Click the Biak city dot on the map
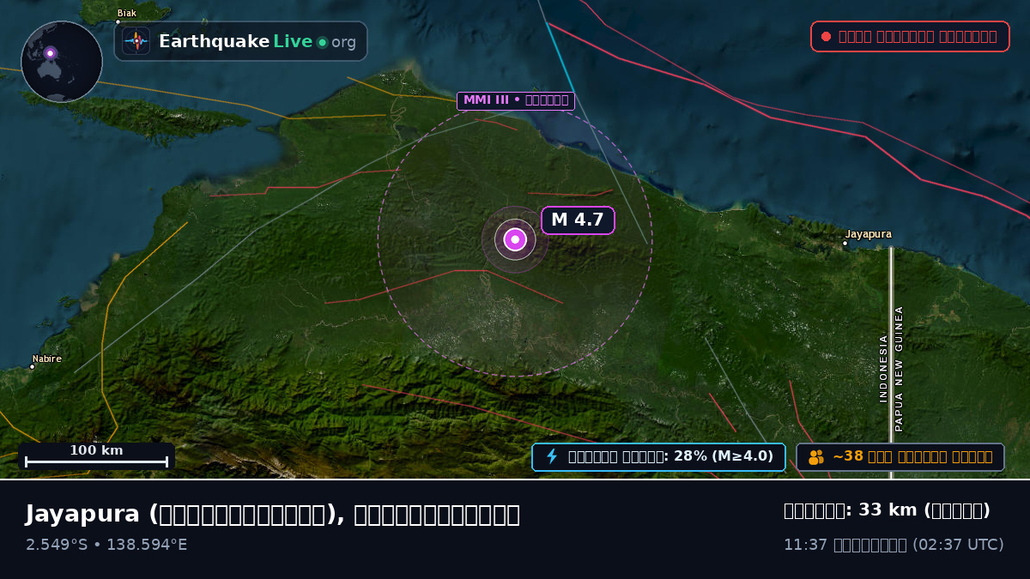The height and width of the screenshot is (579, 1030). (118, 22)
